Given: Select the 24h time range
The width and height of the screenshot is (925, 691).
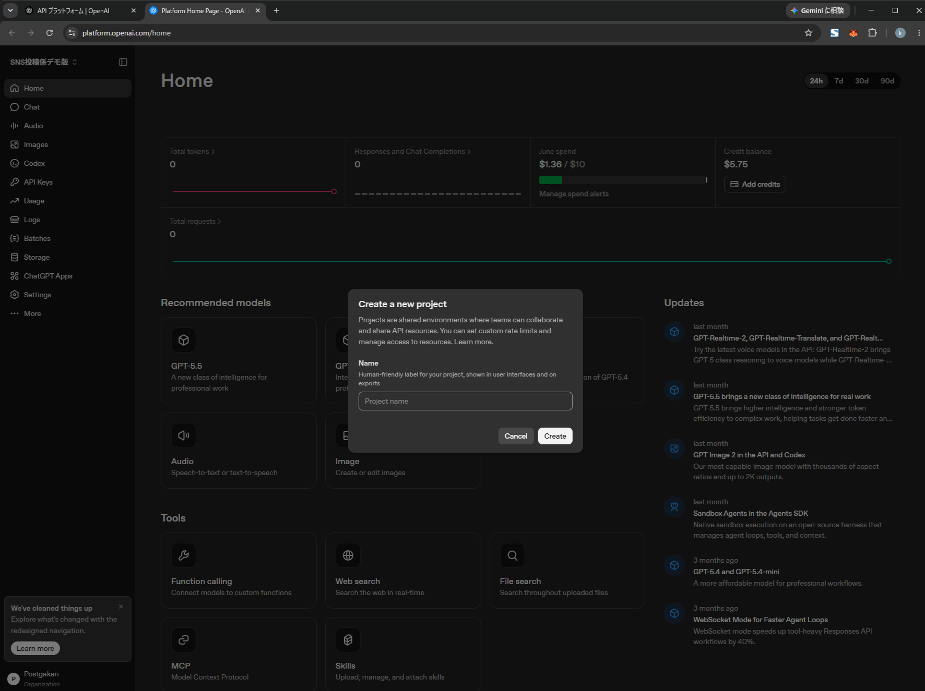Looking at the screenshot, I should click(x=816, y=81).
